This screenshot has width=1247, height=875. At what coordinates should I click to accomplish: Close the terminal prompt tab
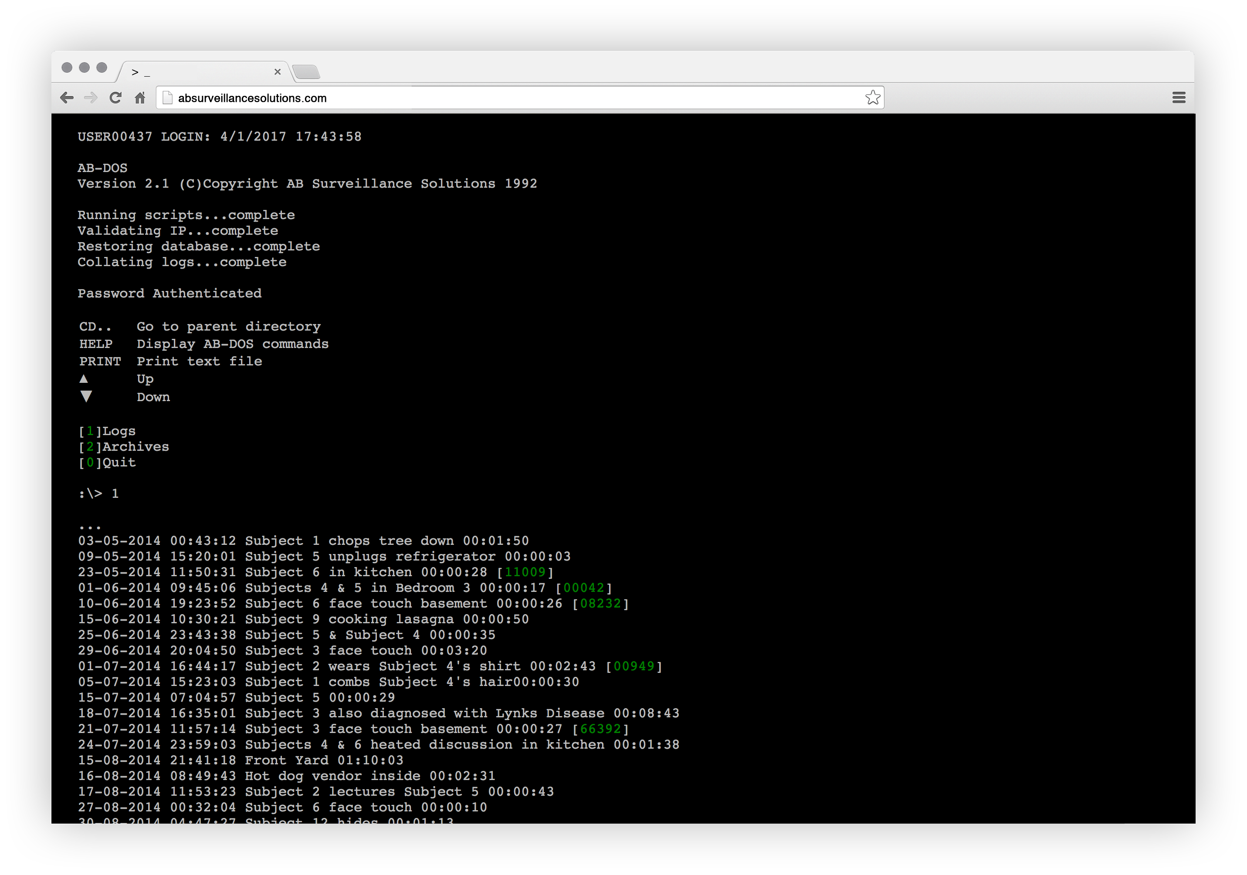(278, 72)
